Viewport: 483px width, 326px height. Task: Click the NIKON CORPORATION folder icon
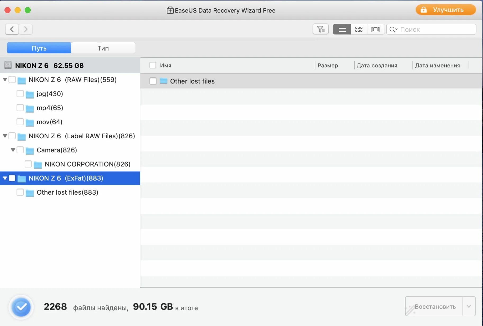pos(38,164)
